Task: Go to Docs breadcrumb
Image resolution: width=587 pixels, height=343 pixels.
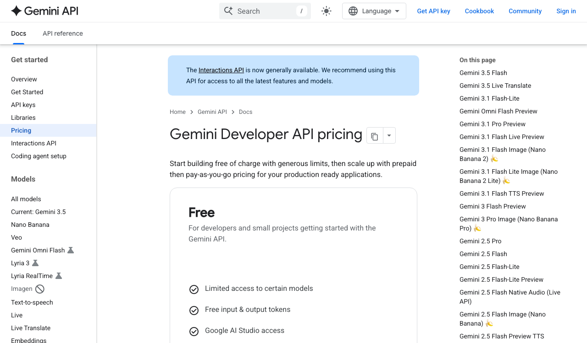Action: pyautogui.click(x=245, y=112)
